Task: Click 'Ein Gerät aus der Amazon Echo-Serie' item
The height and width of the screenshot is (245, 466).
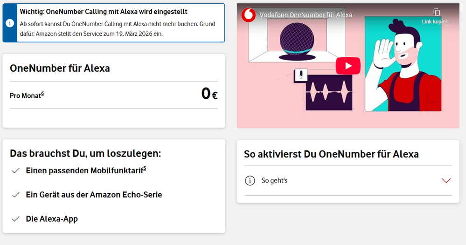Action: click(94, 195)
